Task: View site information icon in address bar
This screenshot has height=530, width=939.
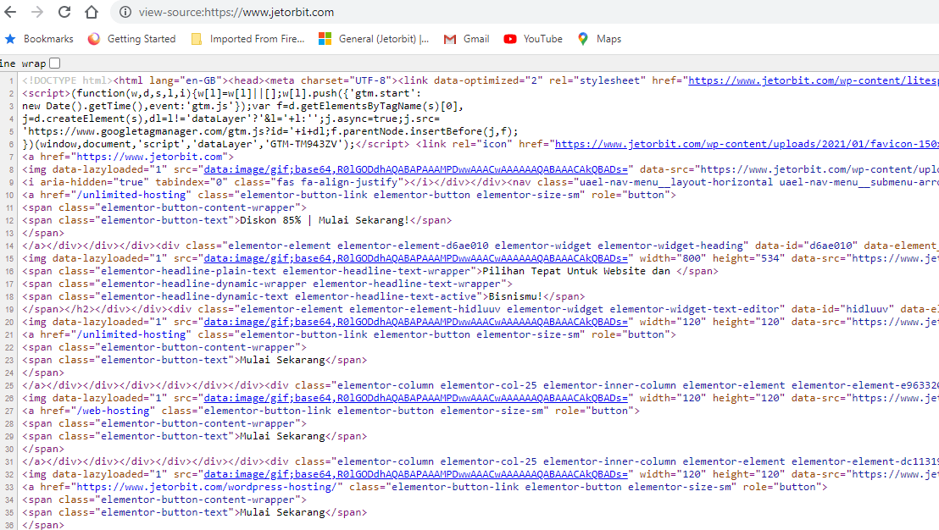Action: (125, 12)
